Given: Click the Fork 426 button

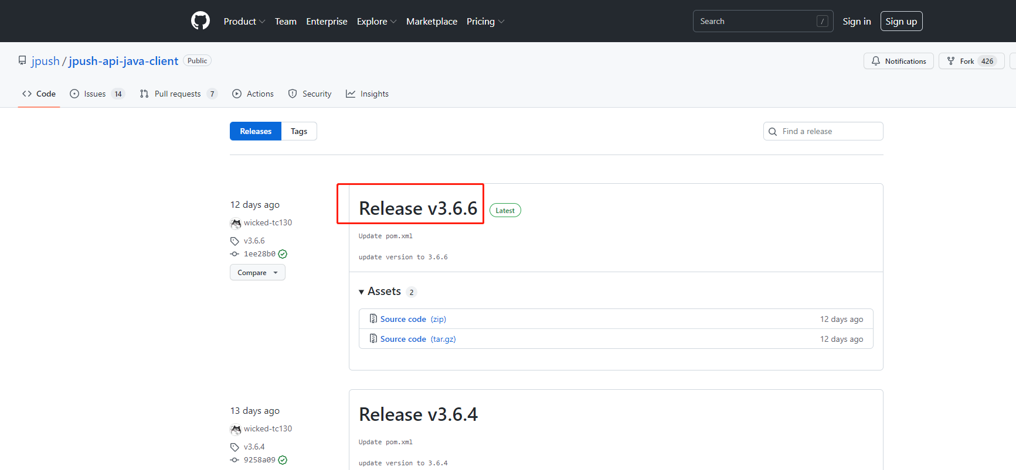Looking at the screenshot, I should coord(971,61).
